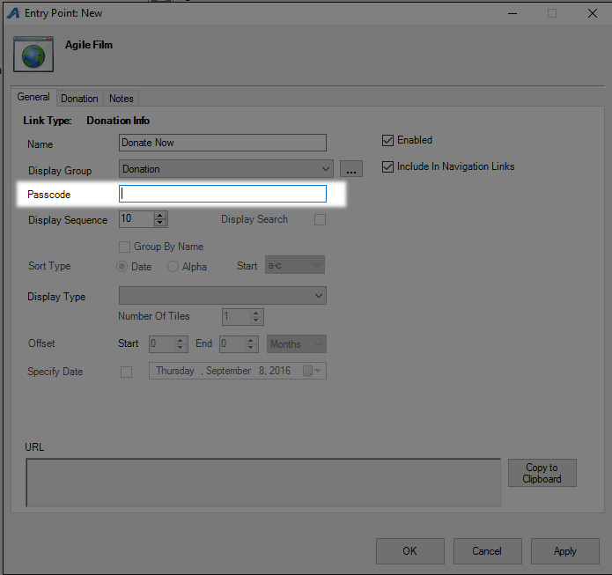Open the Start a-c dropdown

click(295, 265)
